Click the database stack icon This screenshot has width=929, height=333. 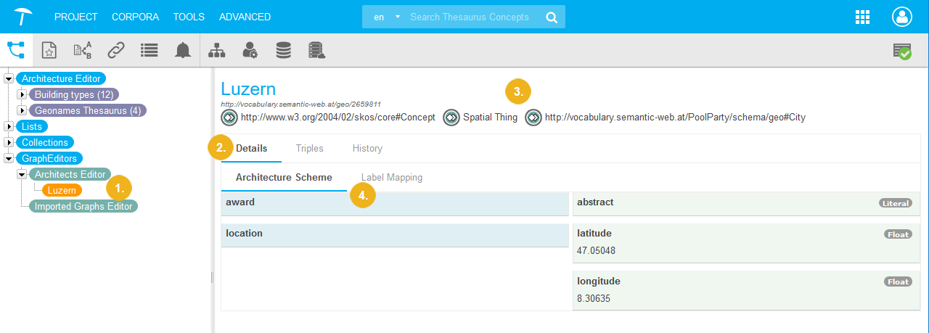click(x=284, y=50)
